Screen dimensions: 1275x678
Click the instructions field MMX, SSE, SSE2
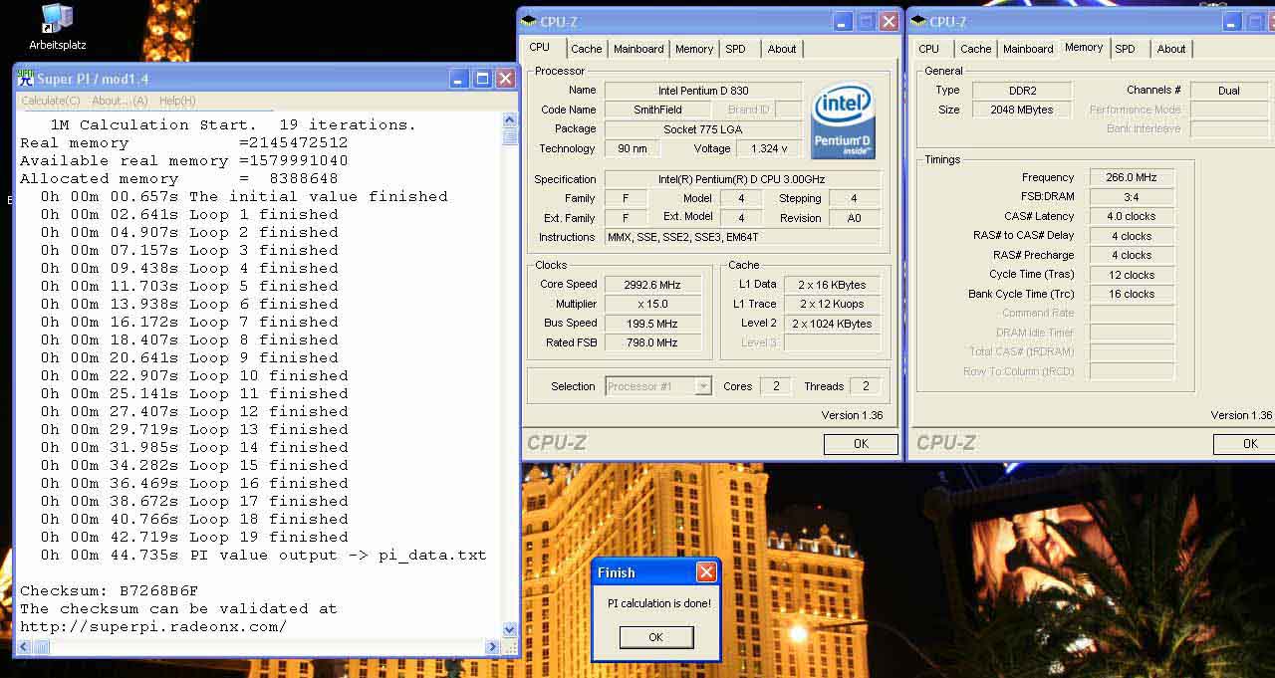(x=742, y=237)
